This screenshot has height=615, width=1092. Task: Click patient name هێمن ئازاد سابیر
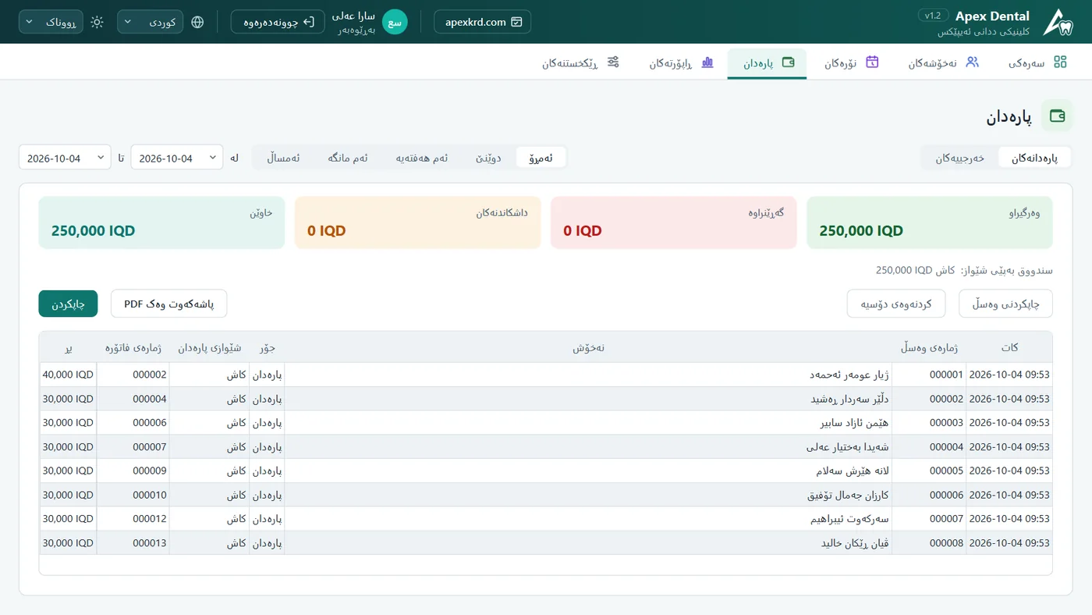[854, 423]
